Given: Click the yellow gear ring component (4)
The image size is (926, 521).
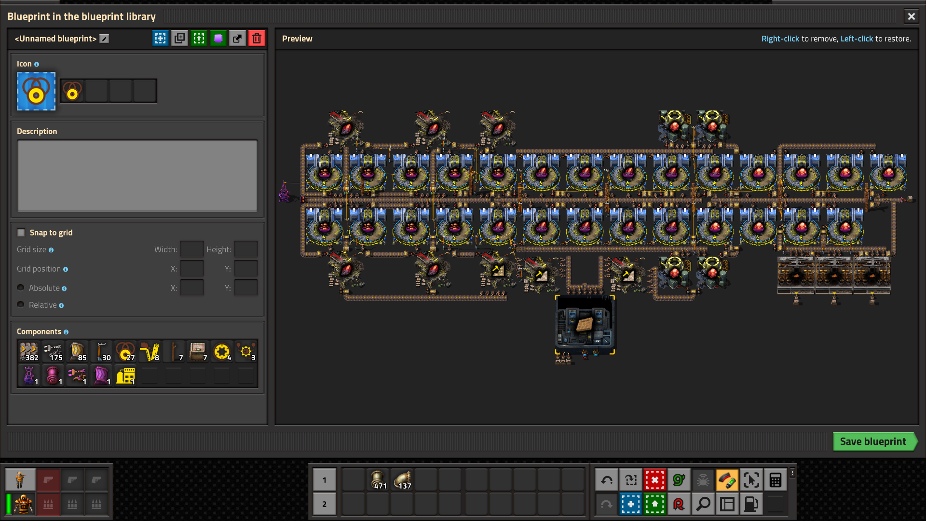Looking at the screenshot, I should click(x=222, y=352).
